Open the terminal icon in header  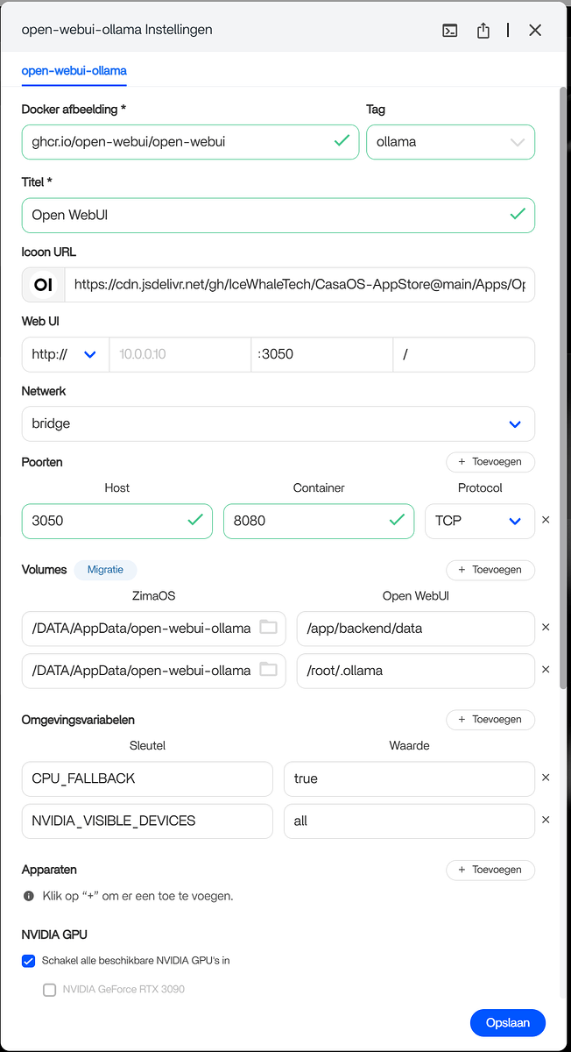coord(449,31)
